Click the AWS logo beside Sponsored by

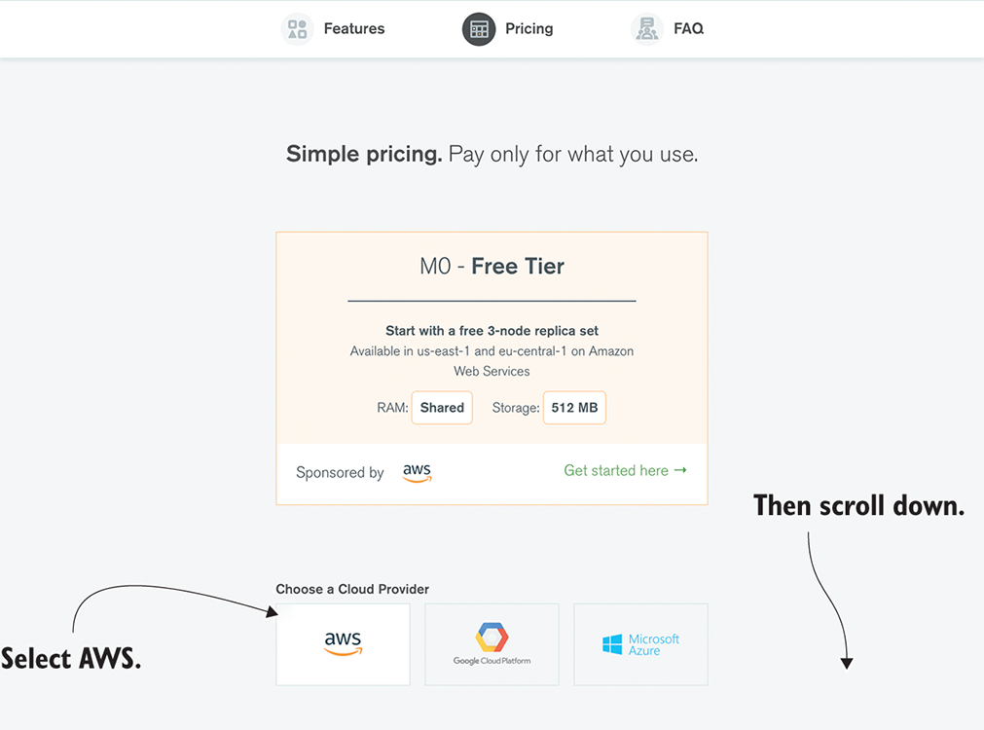pyautogui.click(x=417, y=472)
